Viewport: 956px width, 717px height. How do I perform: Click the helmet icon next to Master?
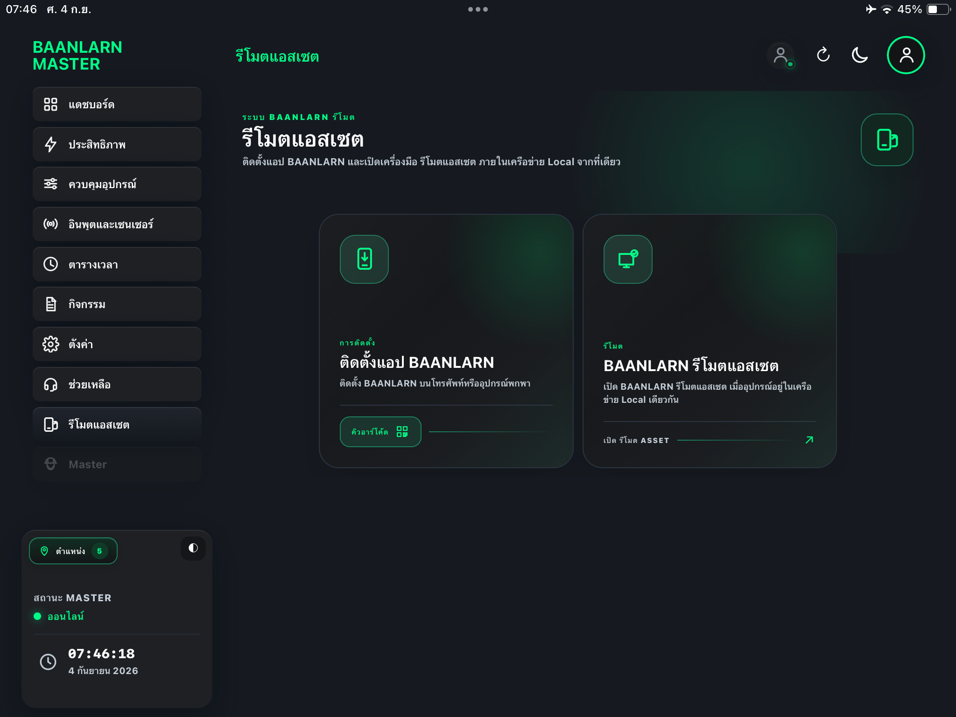(x=50, y=464)
